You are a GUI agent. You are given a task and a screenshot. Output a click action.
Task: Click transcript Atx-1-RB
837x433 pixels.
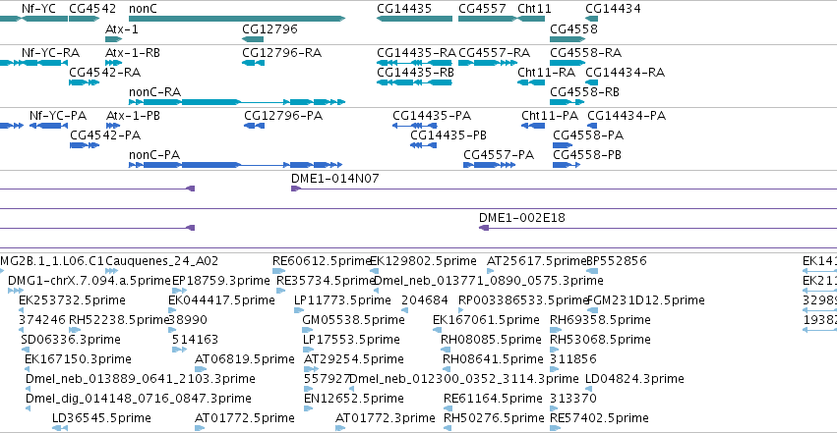click(x=114, y=63)
